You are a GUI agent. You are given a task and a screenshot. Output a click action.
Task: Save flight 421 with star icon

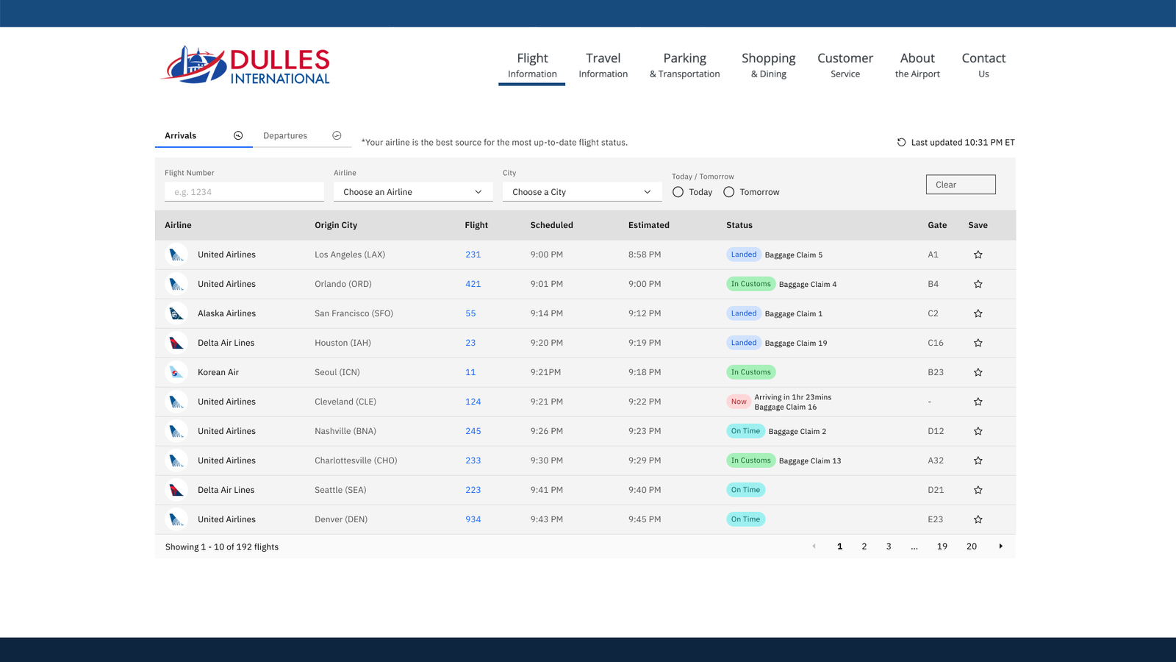(978, 284)
